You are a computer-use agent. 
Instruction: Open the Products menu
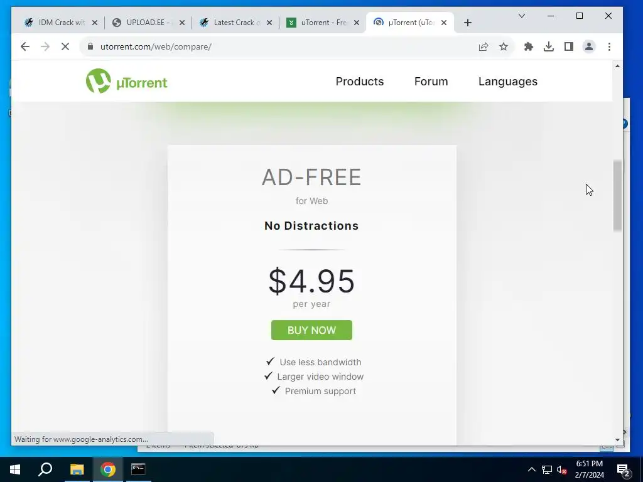click(x=360, y=82)
